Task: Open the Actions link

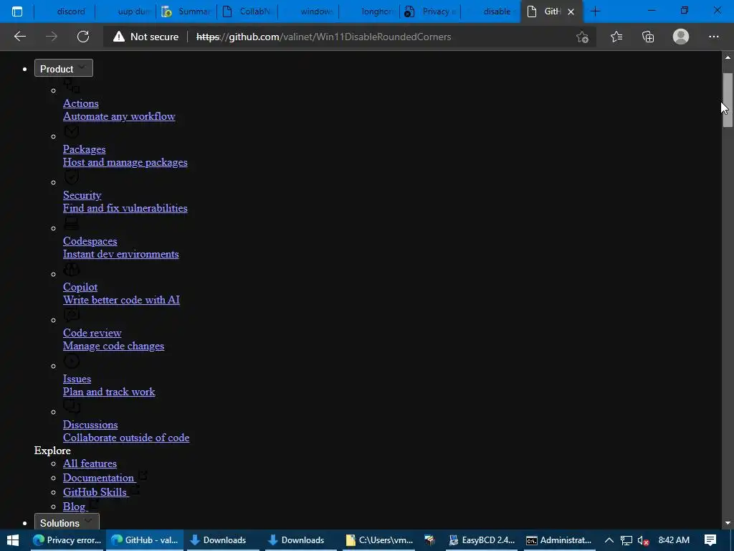Action: coord(80,103)
